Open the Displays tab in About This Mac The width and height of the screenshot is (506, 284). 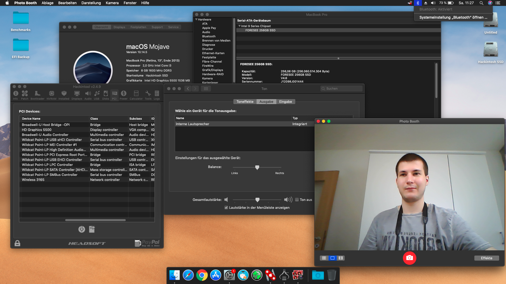pyautogui.click(x=119, y=27)
